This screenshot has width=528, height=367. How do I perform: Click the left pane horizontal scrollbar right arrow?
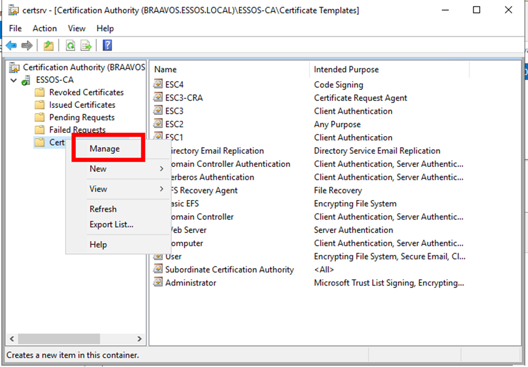(x=139, y=339)
